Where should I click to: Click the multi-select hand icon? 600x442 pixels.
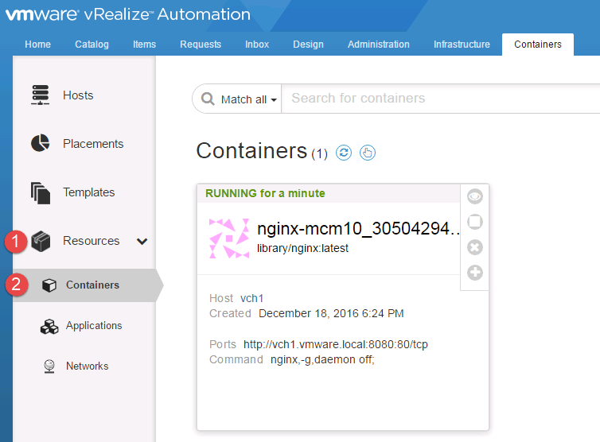coord(367,153)
